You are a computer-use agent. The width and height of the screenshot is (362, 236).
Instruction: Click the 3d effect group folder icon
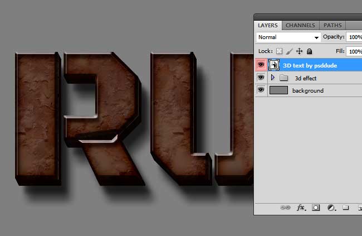283,78
